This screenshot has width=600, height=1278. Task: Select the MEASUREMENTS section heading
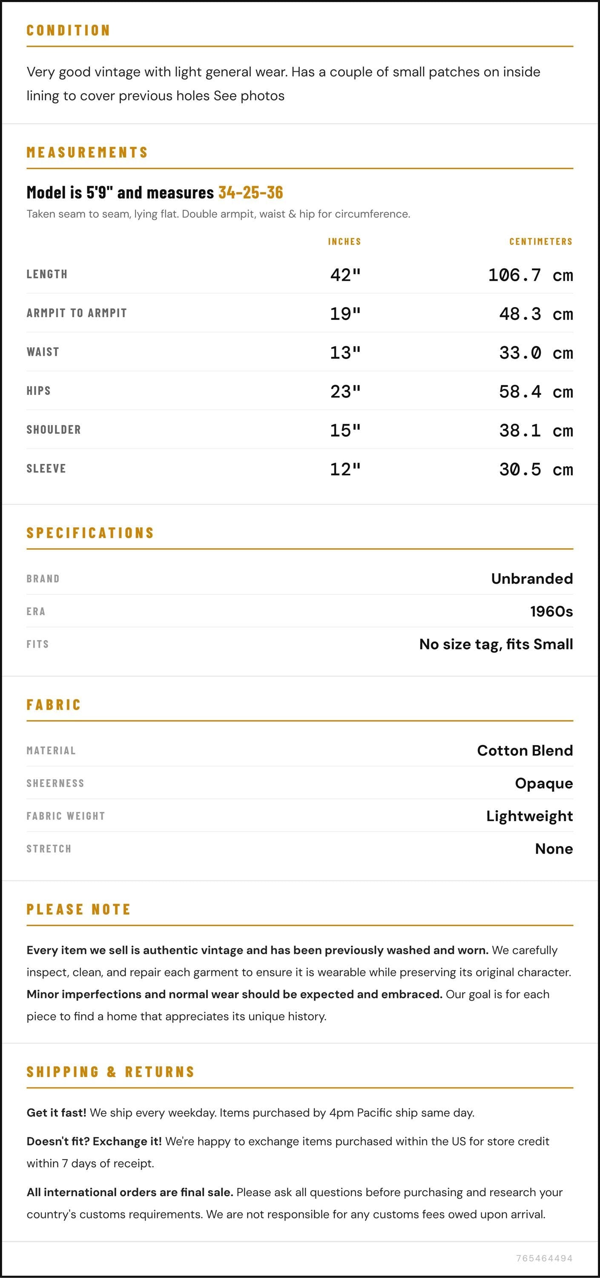point(87,153)
